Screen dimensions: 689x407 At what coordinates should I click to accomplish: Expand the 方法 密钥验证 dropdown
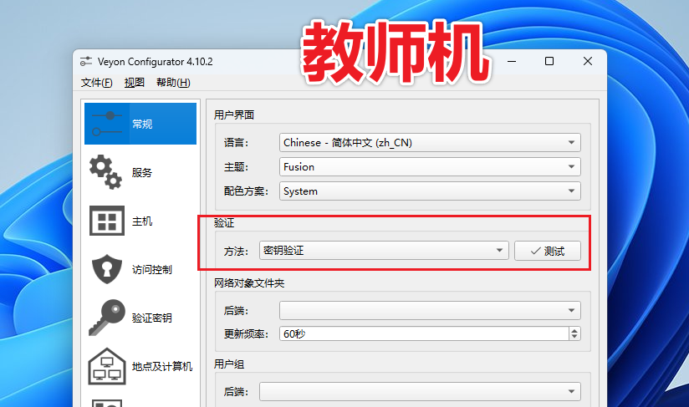pyautogui.click(x=384, y=251)
